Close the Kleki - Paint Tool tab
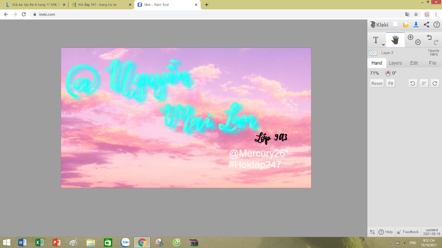The height and width of the screenshot is (248, 442). point(196,5)
